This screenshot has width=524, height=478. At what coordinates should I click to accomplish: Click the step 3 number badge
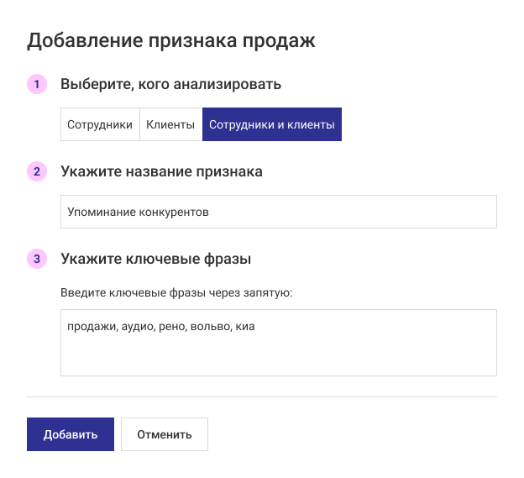pos(37,259)
